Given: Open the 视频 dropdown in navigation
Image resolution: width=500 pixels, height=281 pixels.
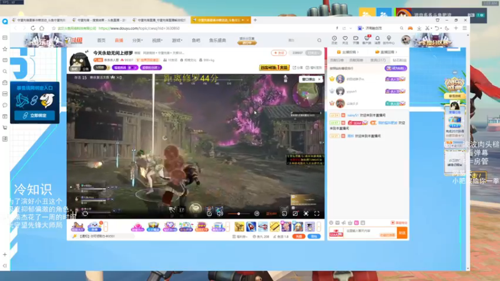Looking at the screenshot, I should (157, 41).
